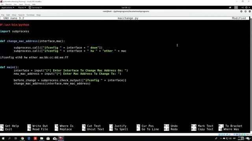
Task: Open the terminal Help menu
Action: [39, 15]
